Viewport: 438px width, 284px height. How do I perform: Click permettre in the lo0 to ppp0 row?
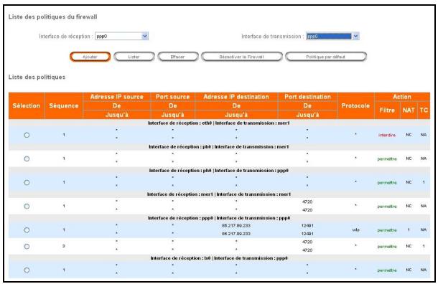387,270
